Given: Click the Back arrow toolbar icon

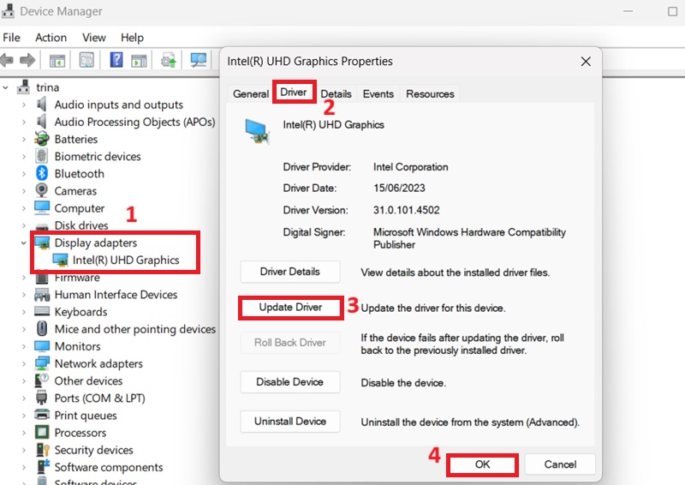Looking at the screenshot, I should [x=6, y=60].
